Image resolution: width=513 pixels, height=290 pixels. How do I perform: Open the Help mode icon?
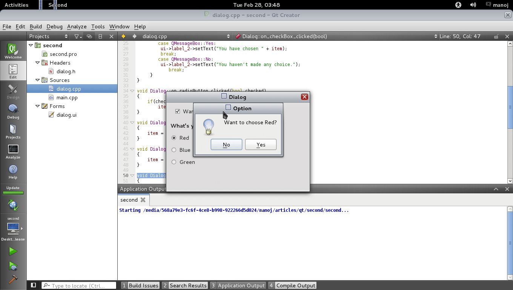(13, 171)
